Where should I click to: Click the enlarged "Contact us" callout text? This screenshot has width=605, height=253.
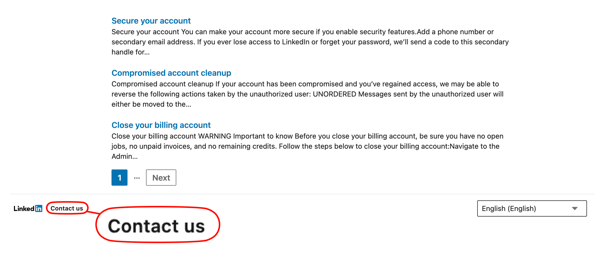(x=156, y=226)
